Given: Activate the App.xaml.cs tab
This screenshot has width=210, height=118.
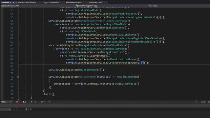Looking at the screenshot, I should (6, 2).
